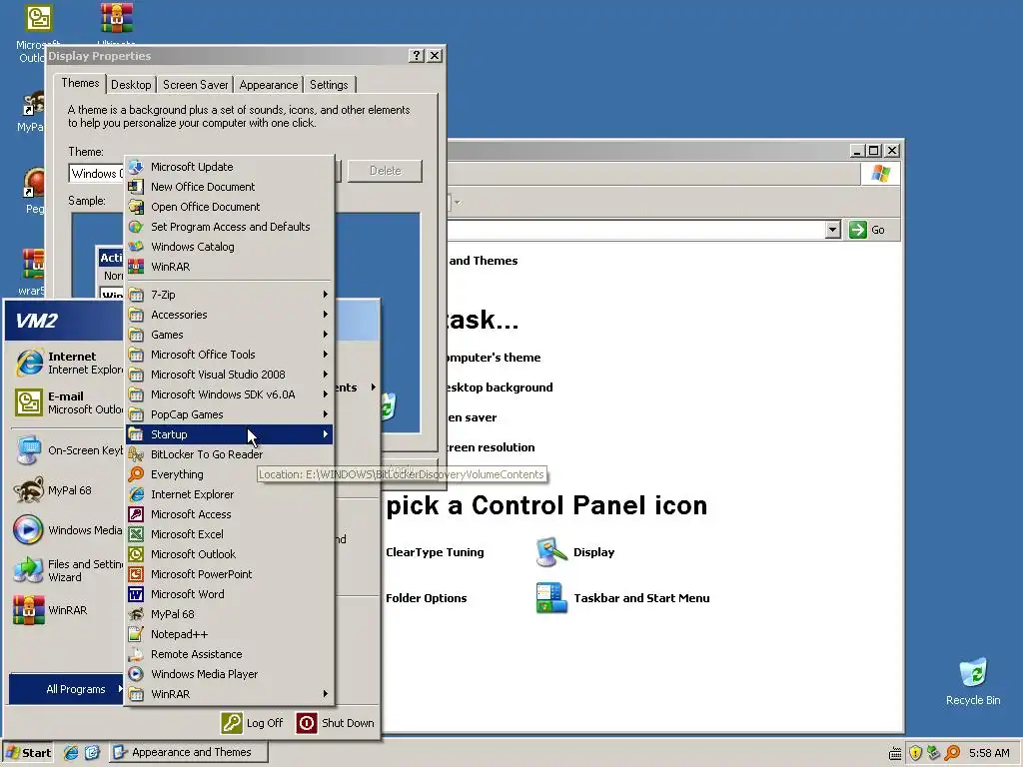Open Folder Options link

426,599
